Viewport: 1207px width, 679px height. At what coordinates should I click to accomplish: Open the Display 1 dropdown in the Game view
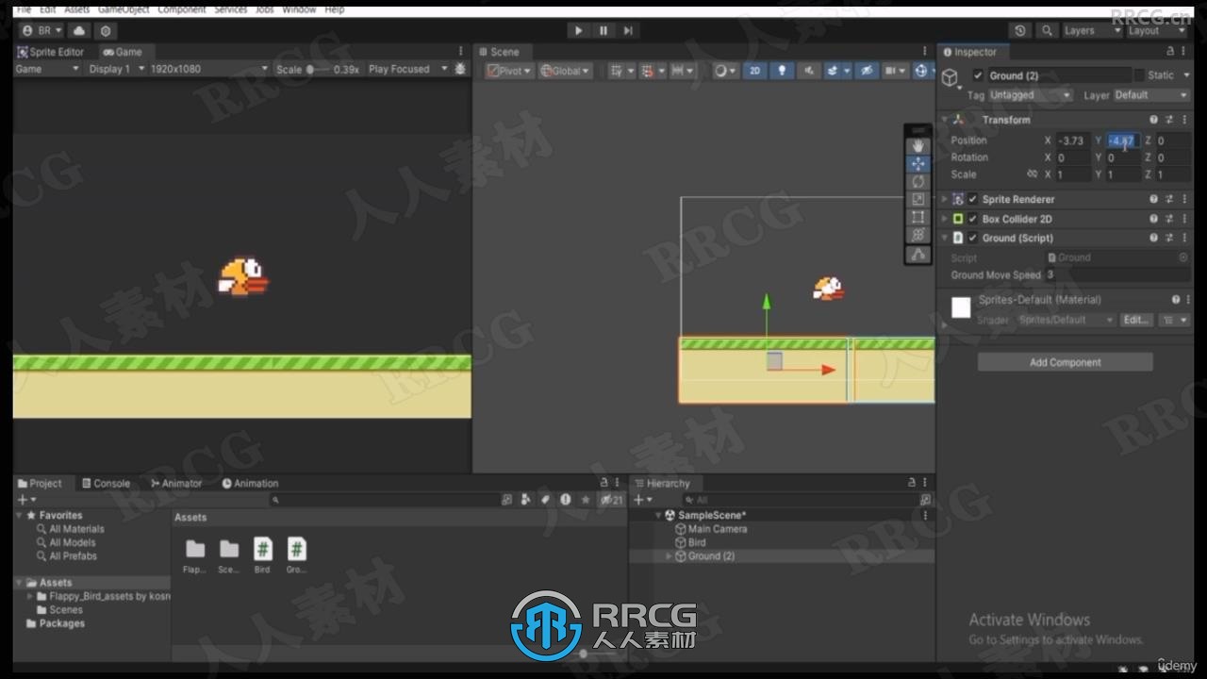[x=116, y=69]
